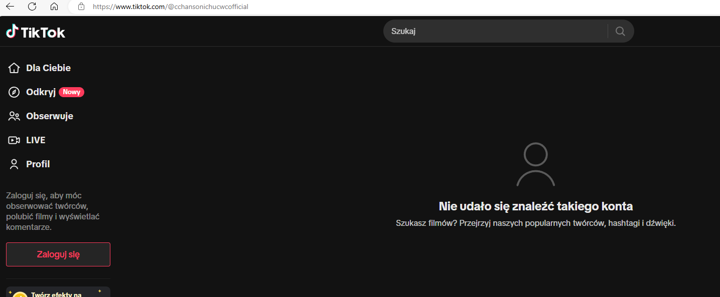Submit search with the magnifying glass icon
Viewport: 720px width, 297px height.
620,31
